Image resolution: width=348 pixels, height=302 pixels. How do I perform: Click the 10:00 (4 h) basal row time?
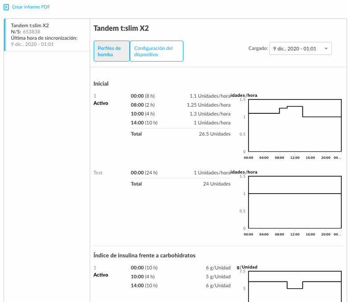pyautogui.click(x=143, y=114)
